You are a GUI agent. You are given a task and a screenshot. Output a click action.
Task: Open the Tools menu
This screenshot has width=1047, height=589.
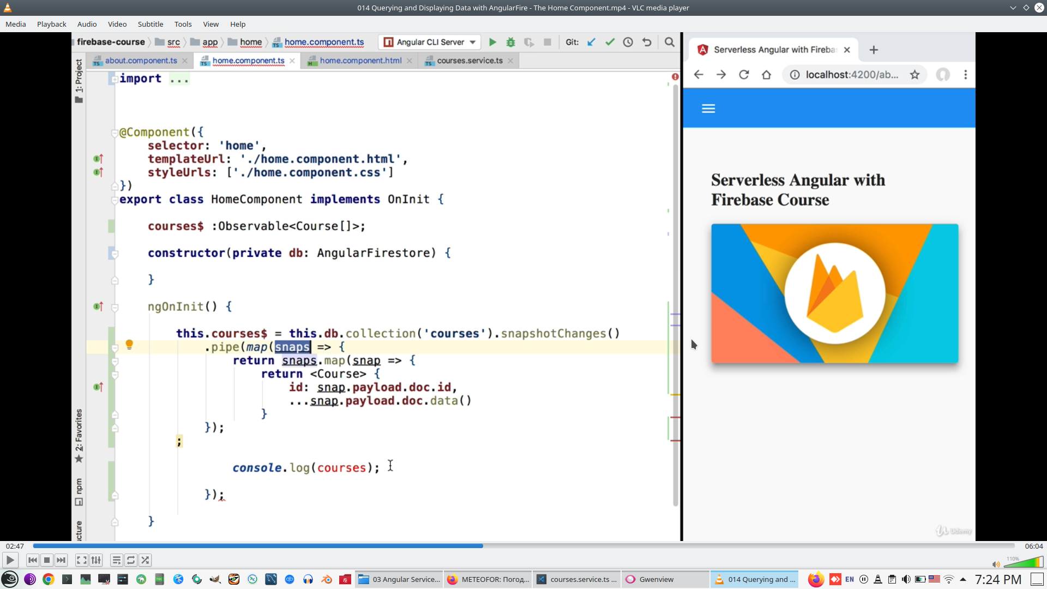pos(183,24)
